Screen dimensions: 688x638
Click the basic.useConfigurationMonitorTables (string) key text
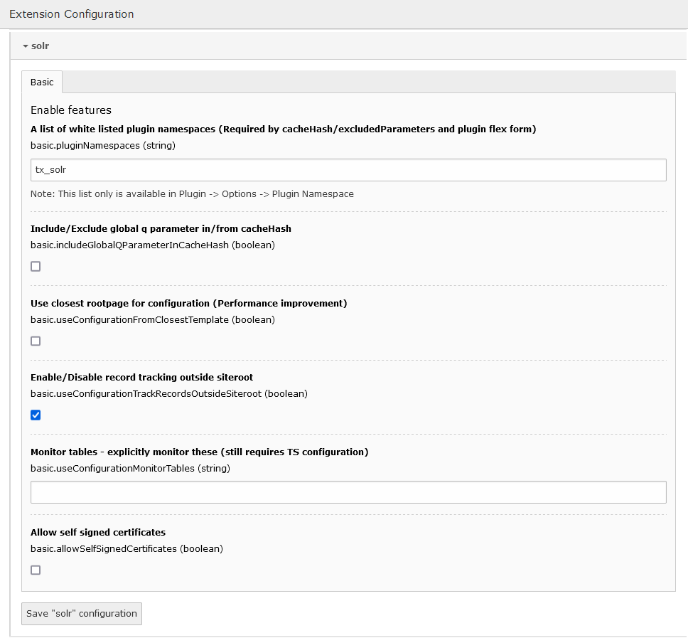(x=130, y=468)
